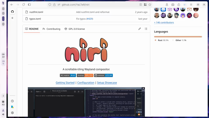Open the extensions puzzle-piece icon
Viewport: 209px width, 118px height.
coord(179,5)
